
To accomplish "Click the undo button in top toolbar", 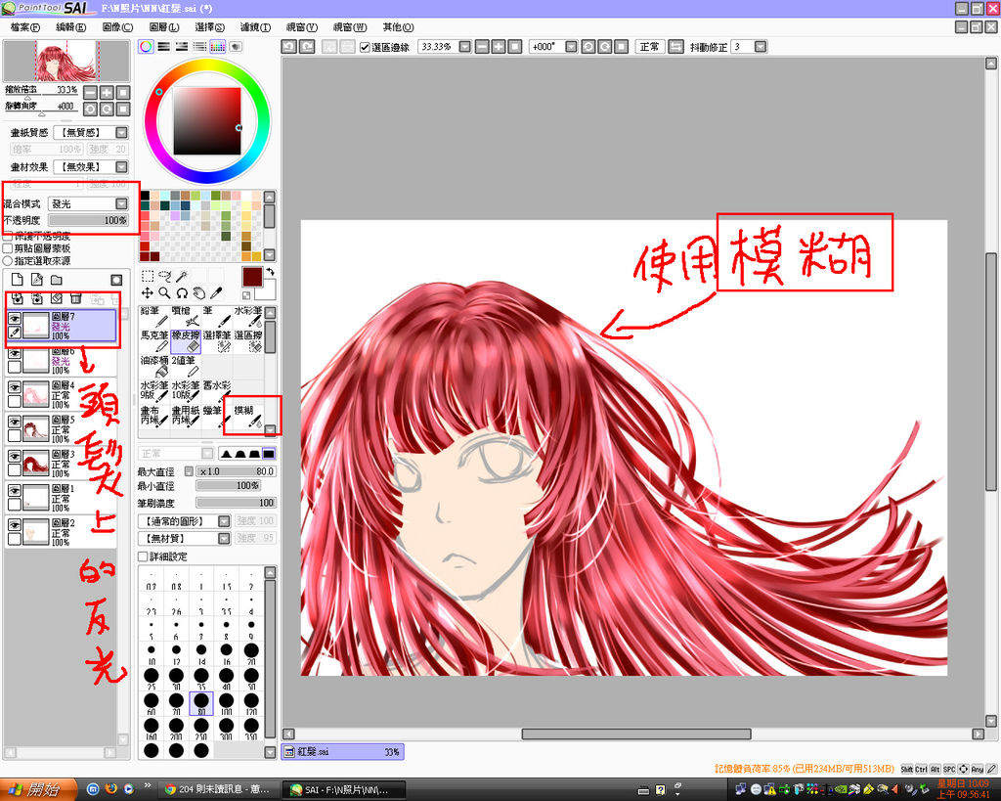I will (x=289, y=47).
